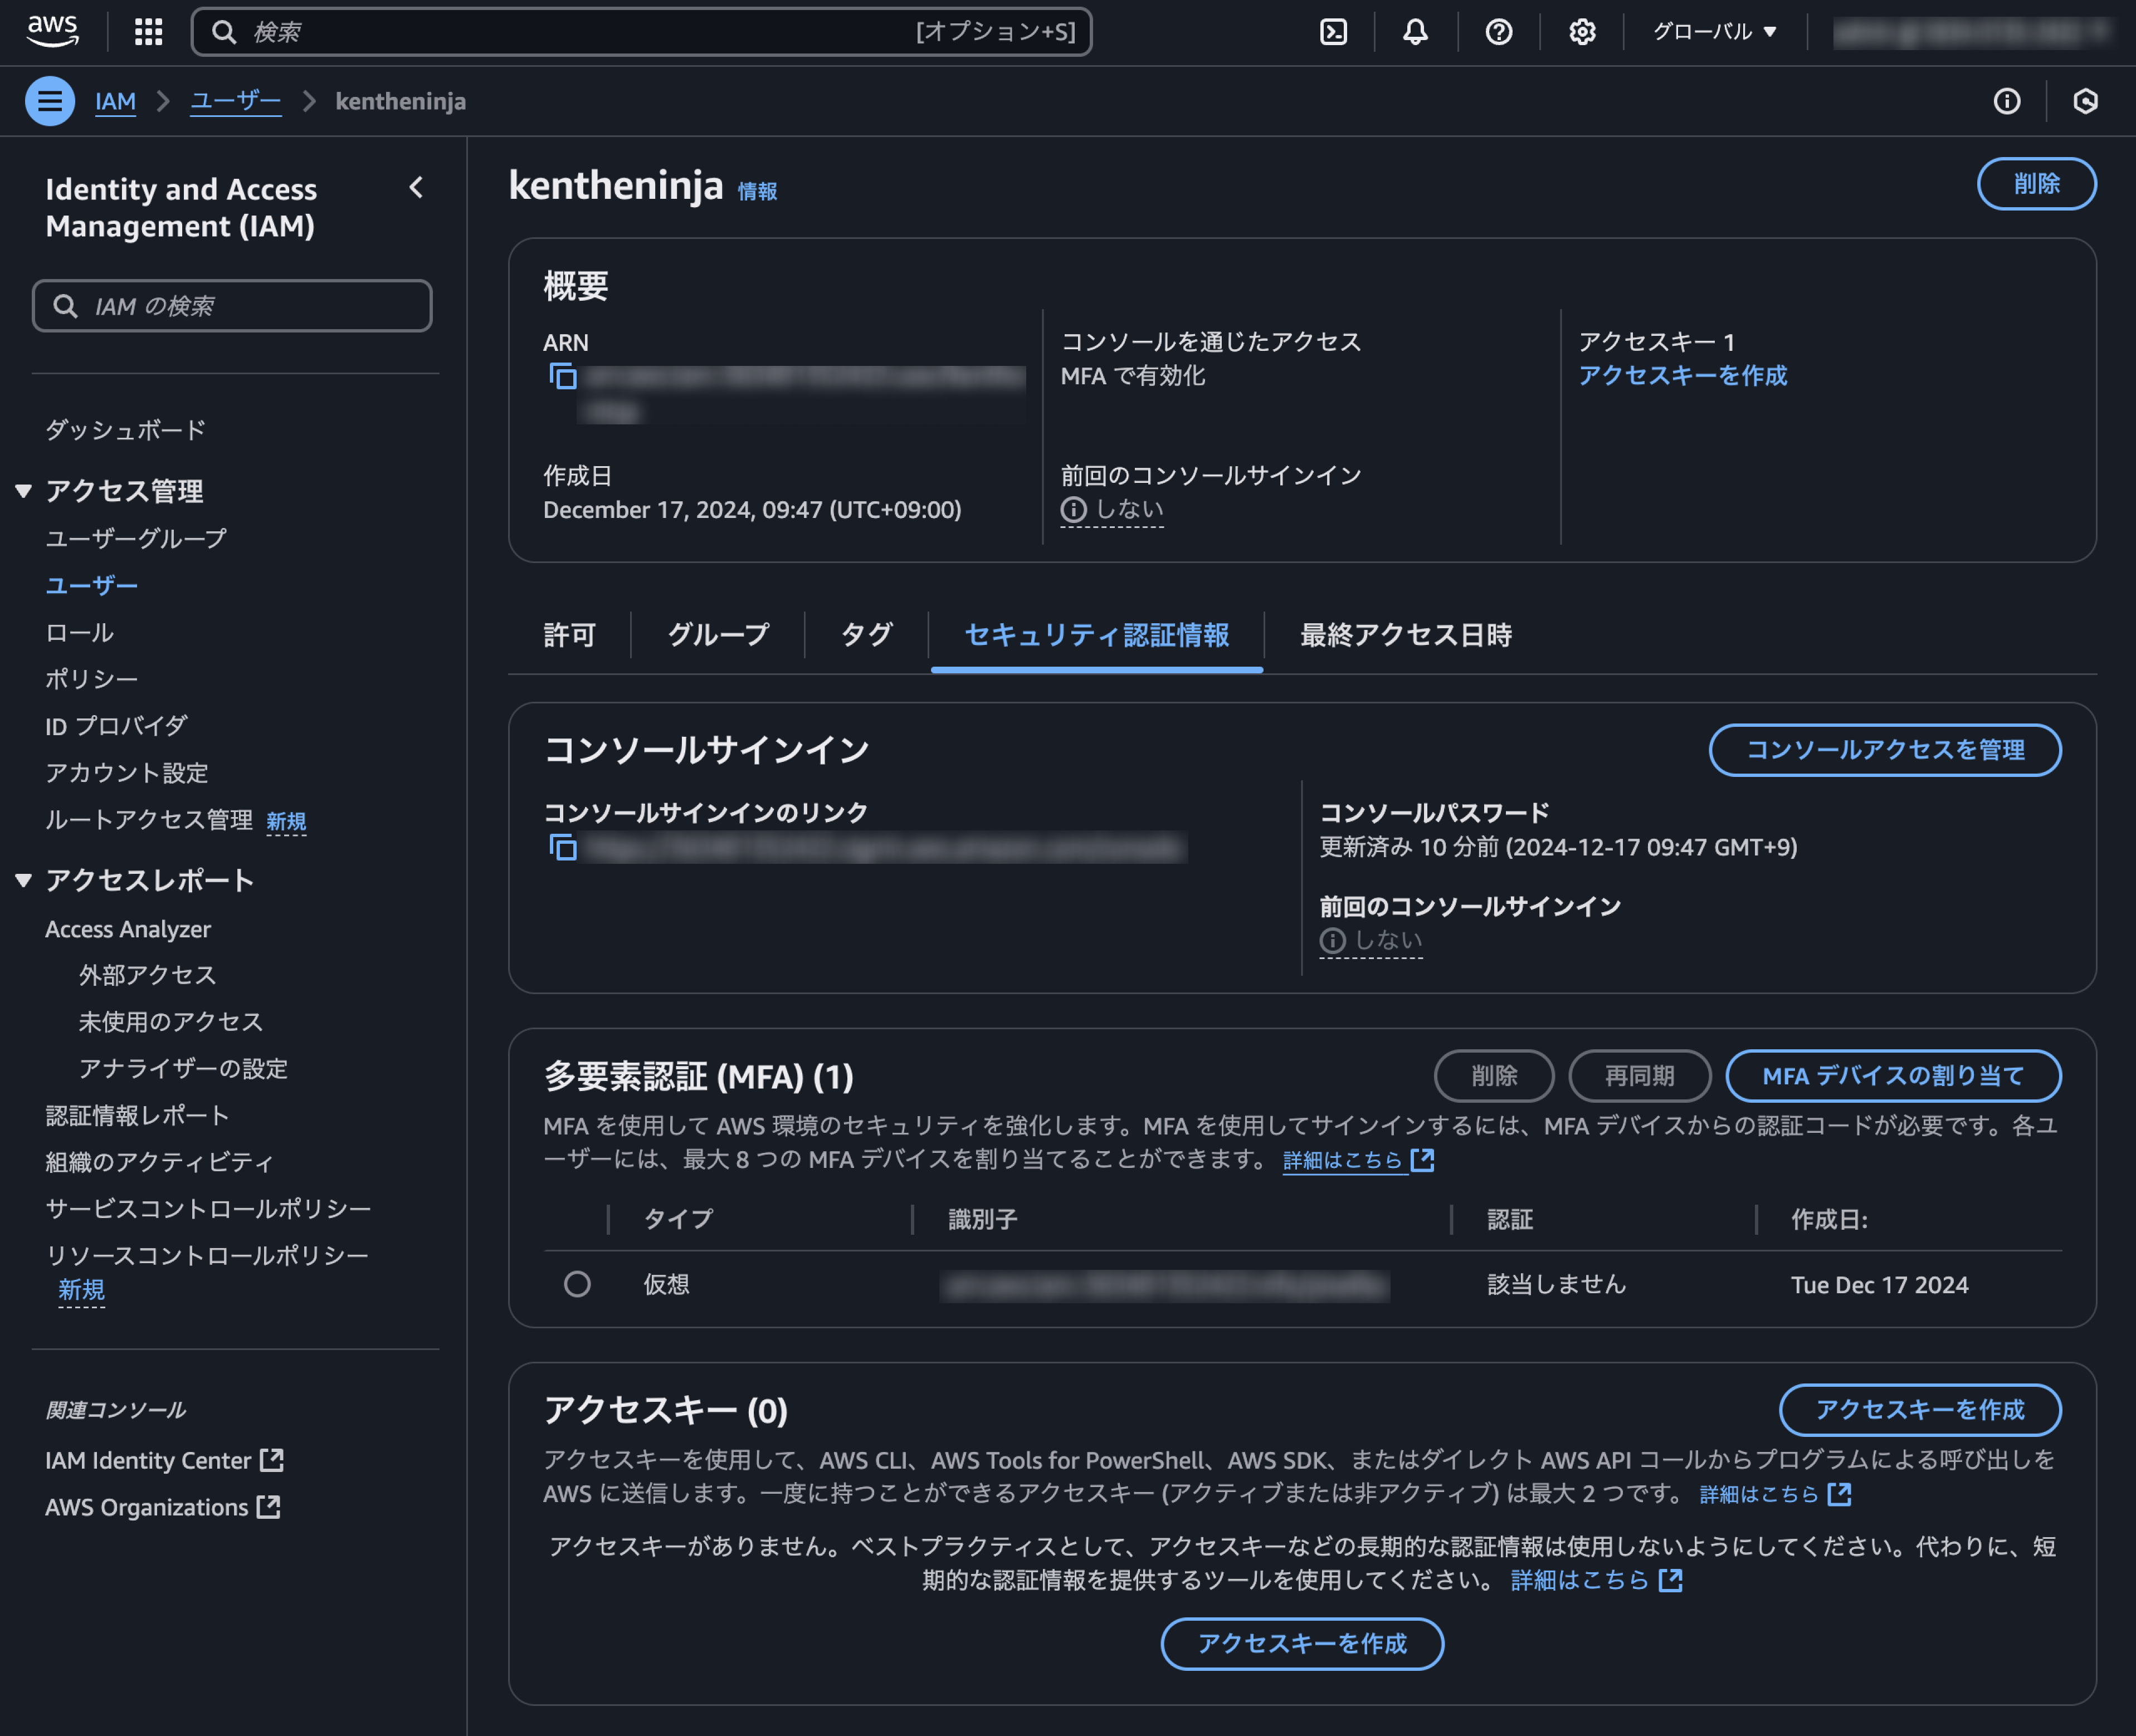
Task: Click the search magnifier in the top bar
Action: click(224, 32)
